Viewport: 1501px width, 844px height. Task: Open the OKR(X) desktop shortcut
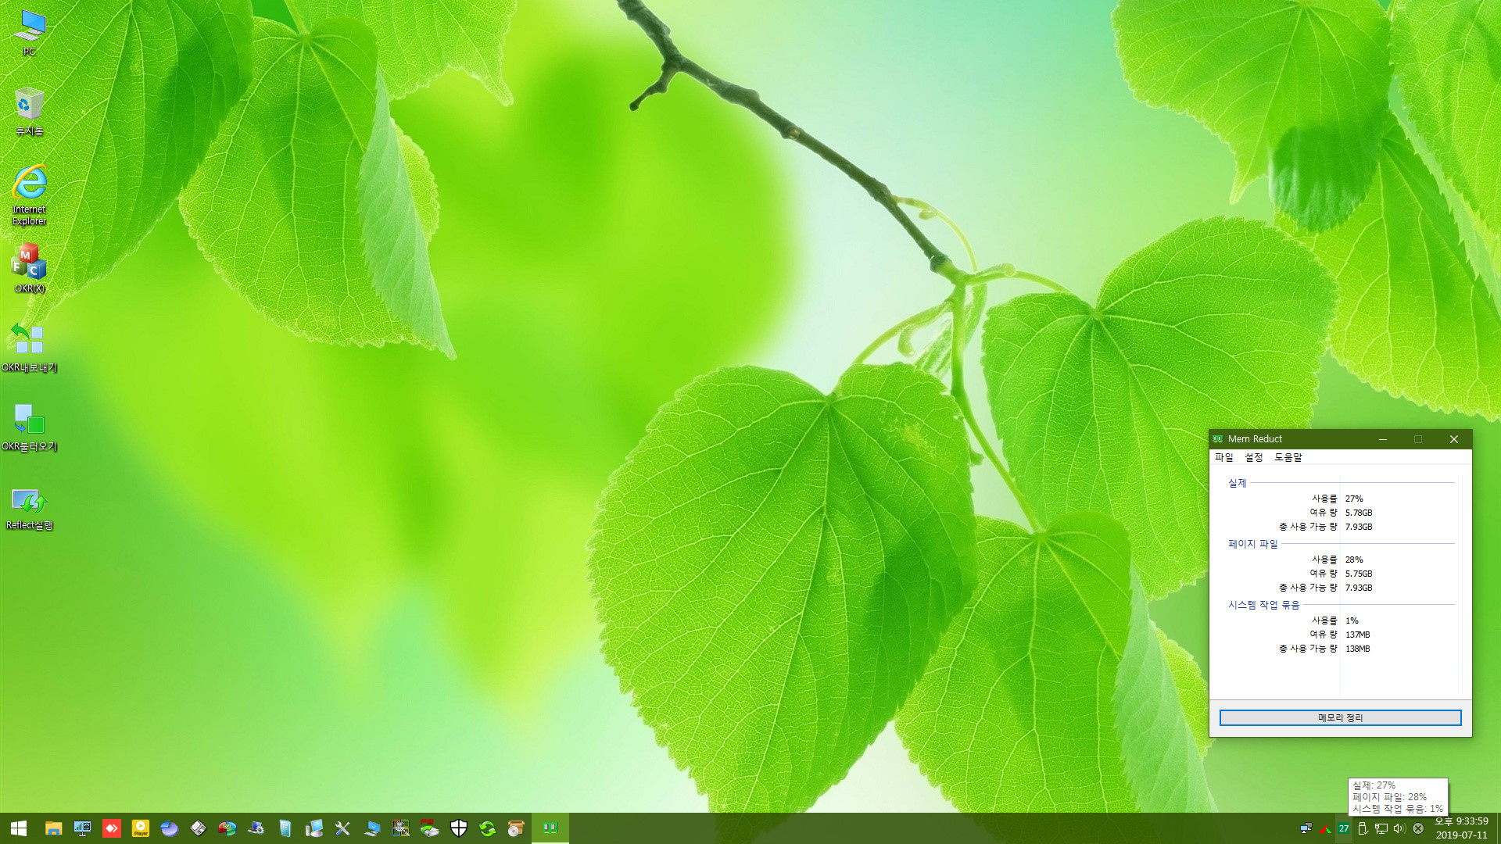[x=29, y=269]
